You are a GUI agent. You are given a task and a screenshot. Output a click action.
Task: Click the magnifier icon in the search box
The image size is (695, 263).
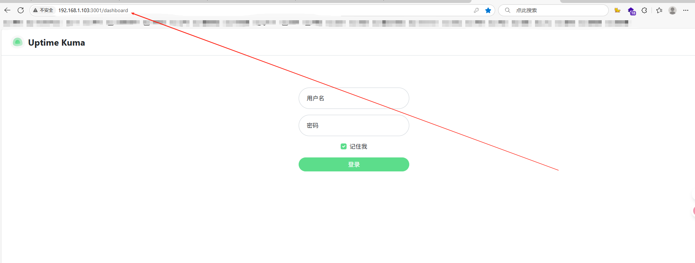pyautogui.click(x=508, y=10)
